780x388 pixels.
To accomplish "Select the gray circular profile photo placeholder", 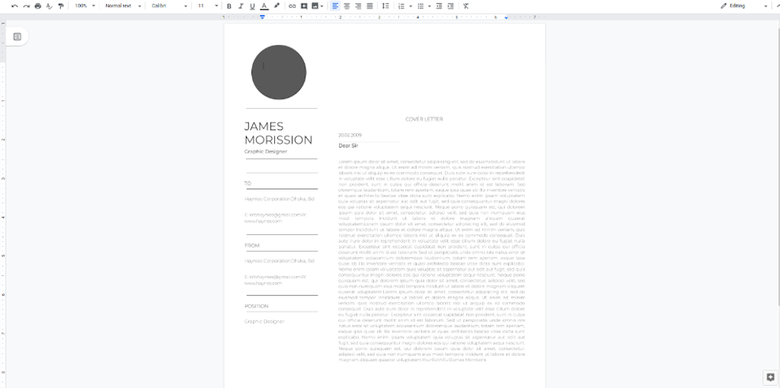I will [279, 72].
